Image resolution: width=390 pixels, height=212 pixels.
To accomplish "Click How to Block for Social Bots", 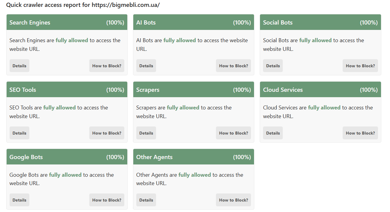I will [x=360, y=66].
